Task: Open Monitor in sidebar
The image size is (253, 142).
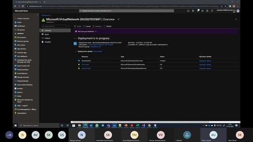Action: 19,88
